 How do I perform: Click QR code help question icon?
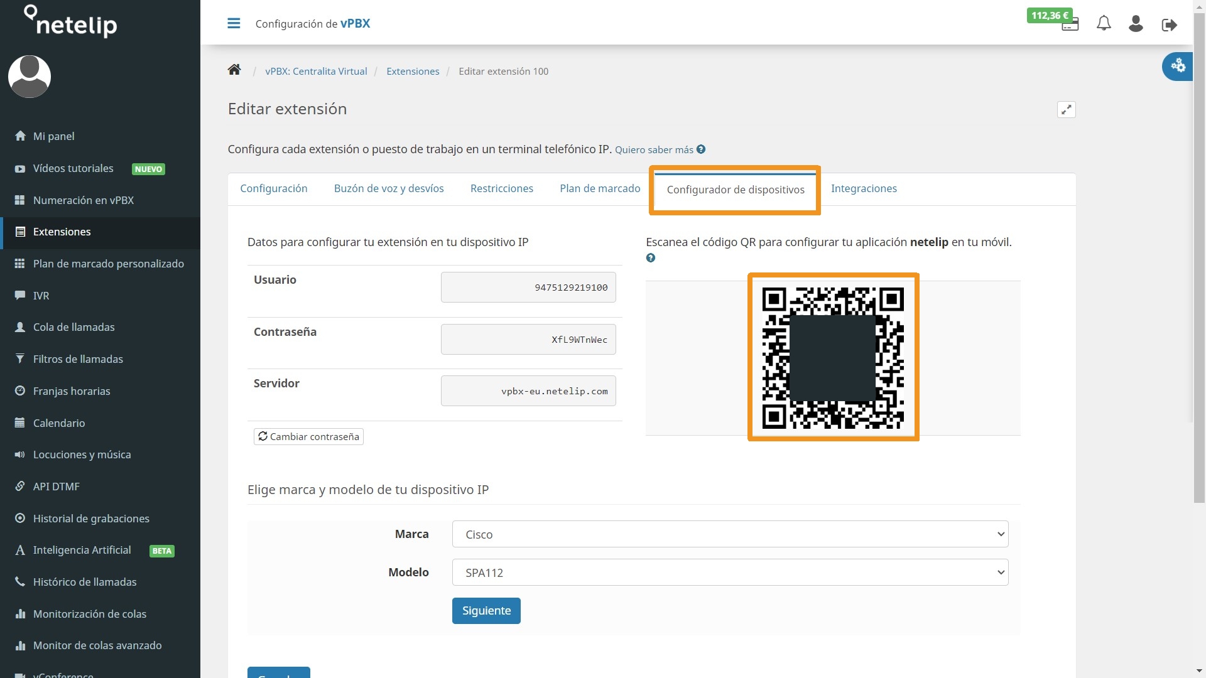point(651,258)
